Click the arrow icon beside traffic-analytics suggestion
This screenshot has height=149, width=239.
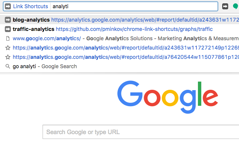pos(8,29)
